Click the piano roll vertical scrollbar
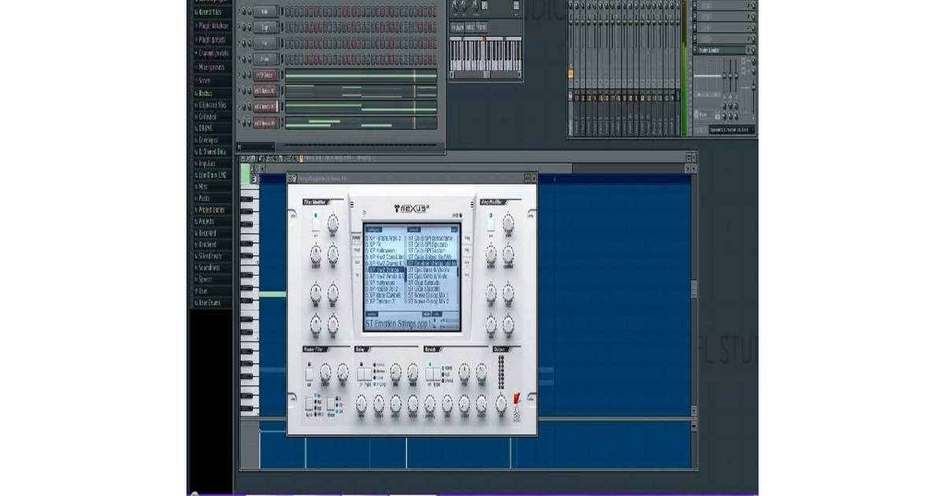This screenshot has width=945, height=496. click(693, 290)
